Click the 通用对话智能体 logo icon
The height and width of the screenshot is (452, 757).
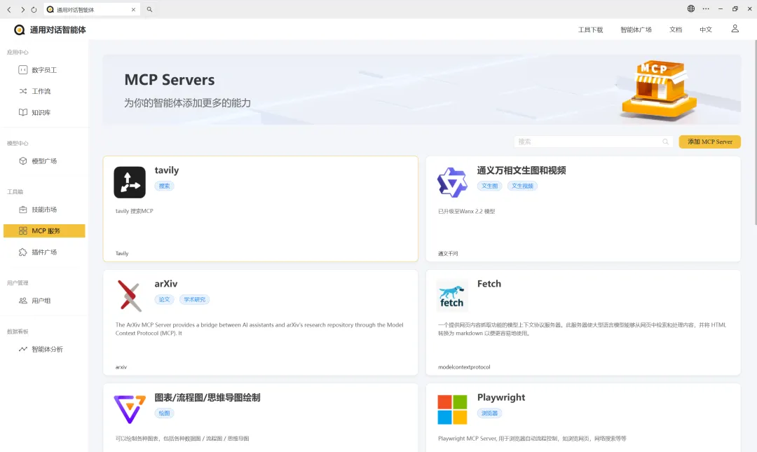point(20,30)
